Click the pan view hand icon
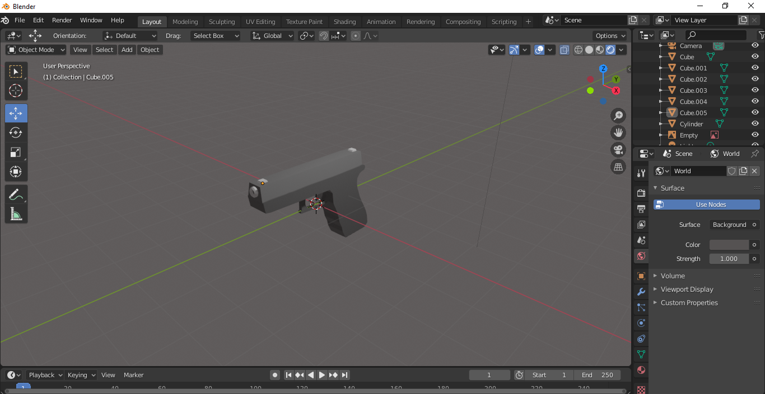The width and height of the screenshot is (765, 394). 618,133
